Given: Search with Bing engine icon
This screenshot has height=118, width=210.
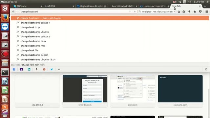Looking at the screenshot, I should click(x=29, y=69).
